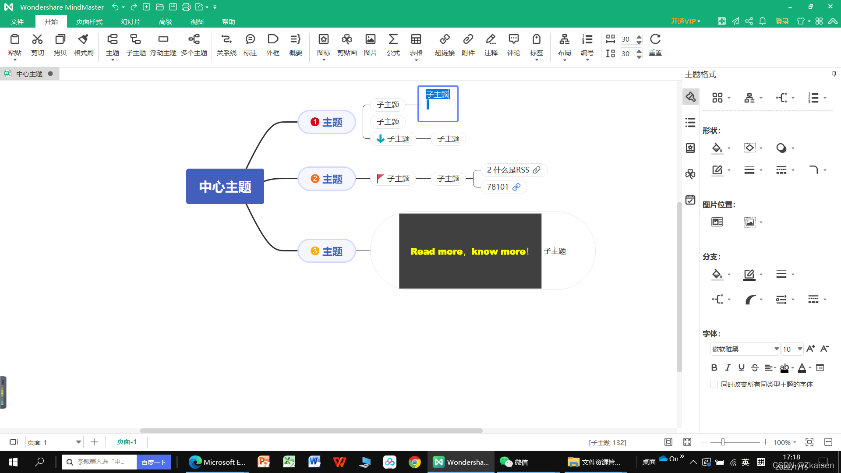Add a Summary (概要) to topic
The width and height of the screenshot is (841, 473).
(295, 45)
